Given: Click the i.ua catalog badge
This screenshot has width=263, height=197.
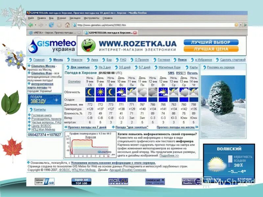Looking at the screenshot, I should (x=45, y=182).
